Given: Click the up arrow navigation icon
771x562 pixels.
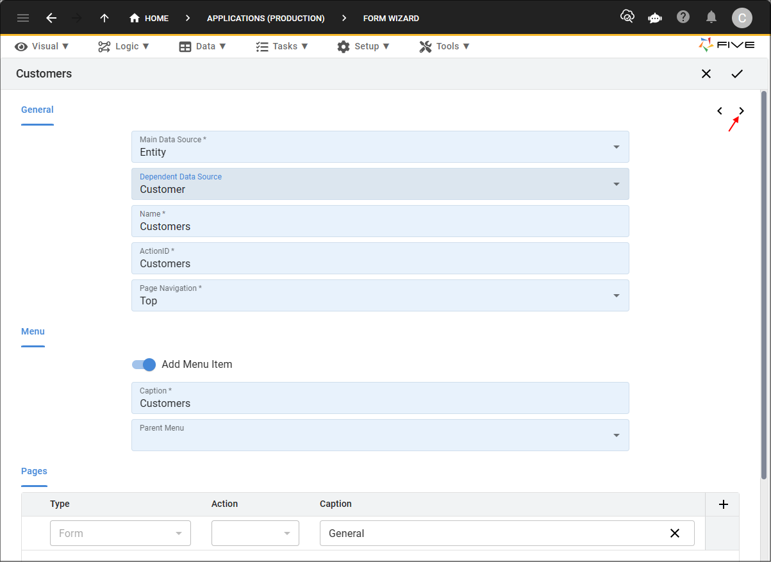Looking at the screenshot, I should 104,18.
